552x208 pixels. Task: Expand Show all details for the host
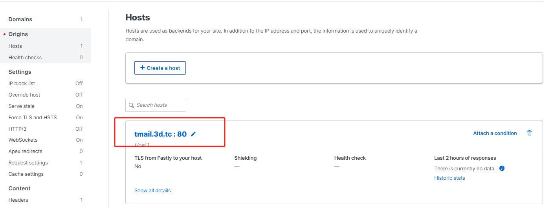pyautogui.click(x=152, y=191)
